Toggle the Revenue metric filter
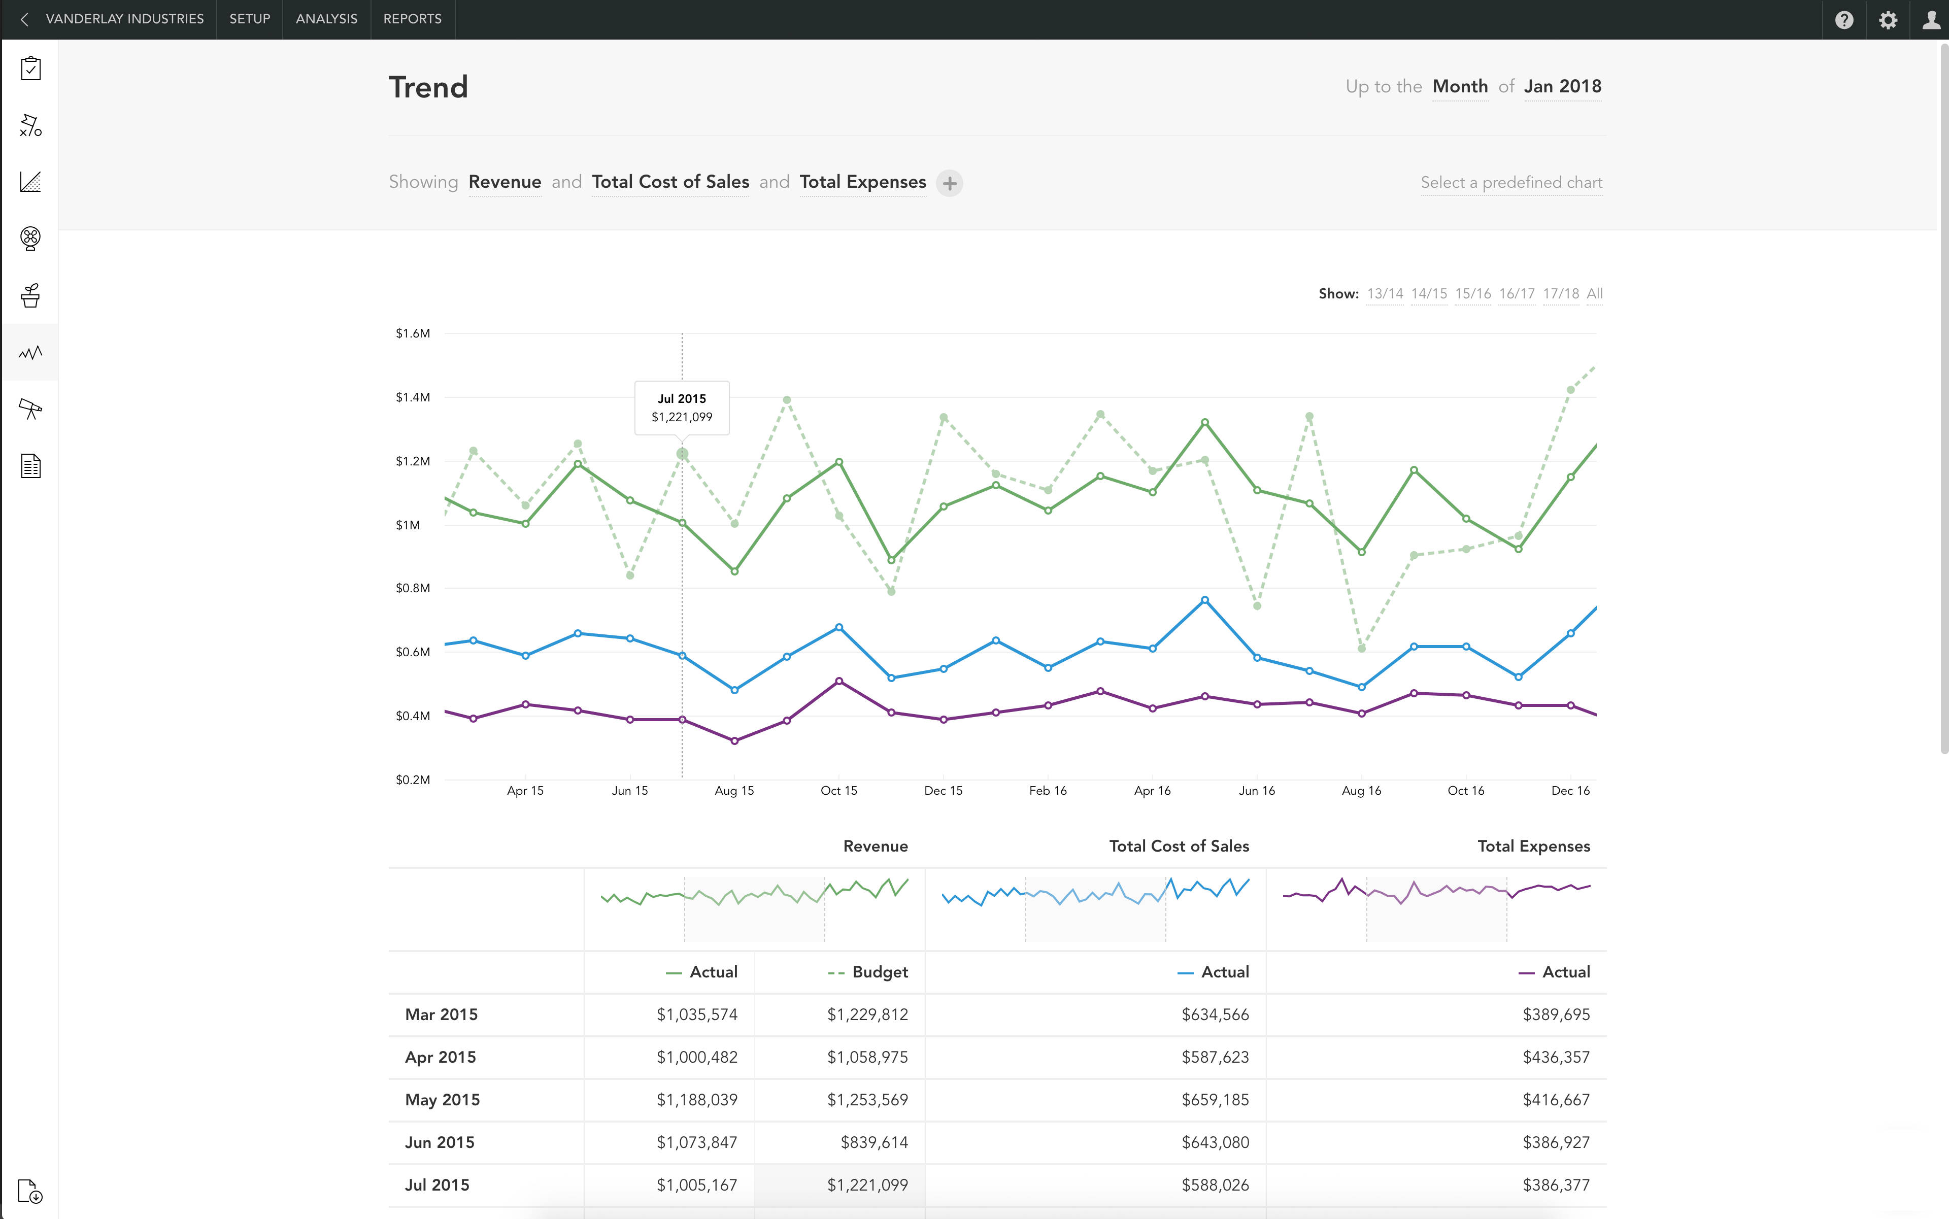Viewport: 1949px width, 1219px height. coord(505,182)
